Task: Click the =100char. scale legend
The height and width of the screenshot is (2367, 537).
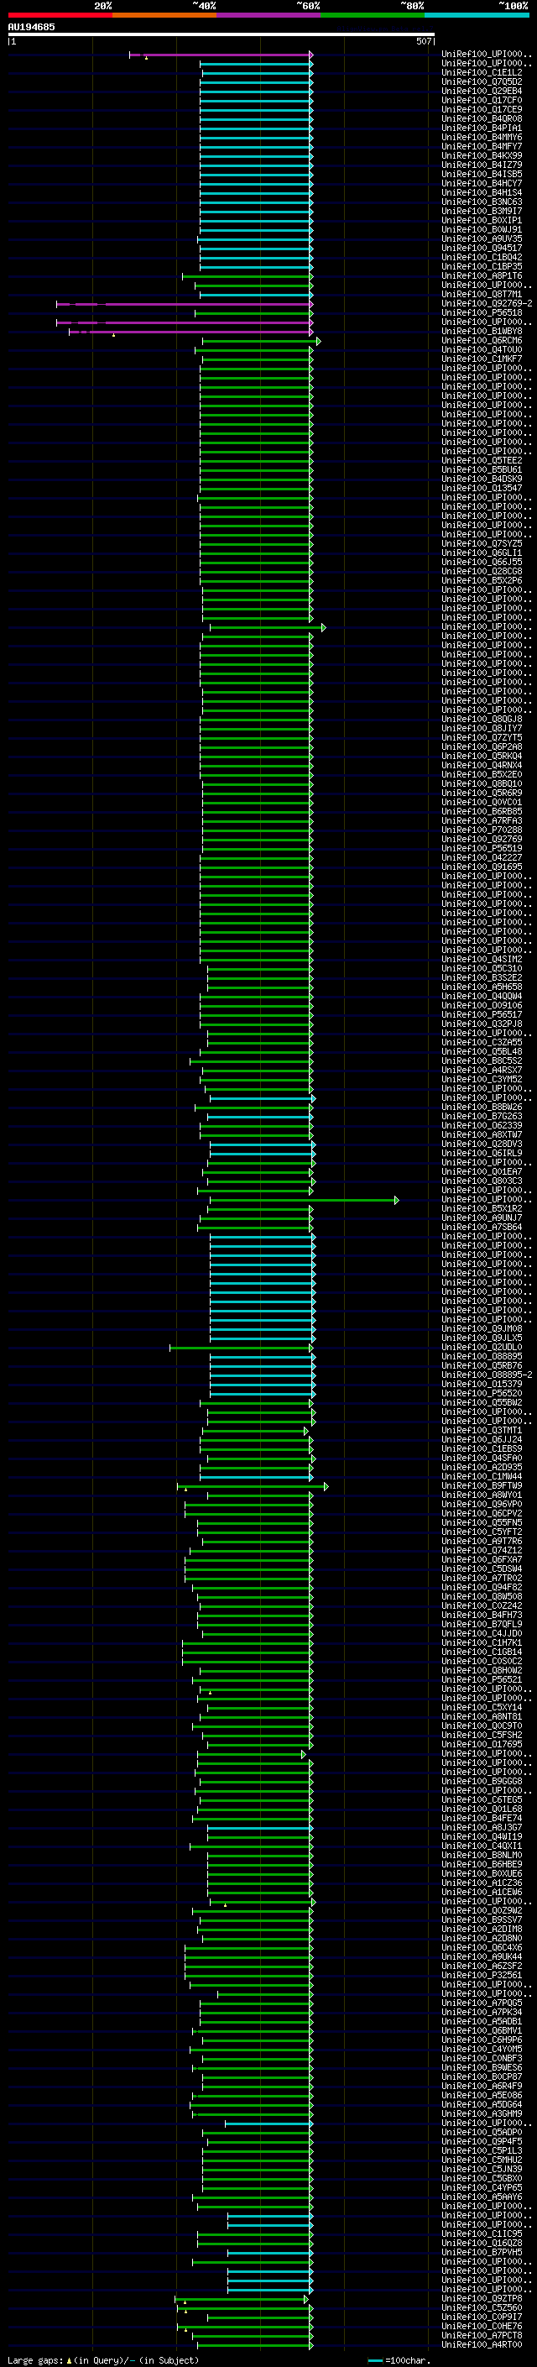Action: click(x=400, y=2360)
